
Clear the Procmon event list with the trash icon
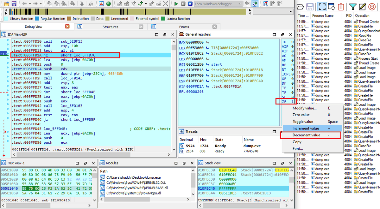pos(341,7)
